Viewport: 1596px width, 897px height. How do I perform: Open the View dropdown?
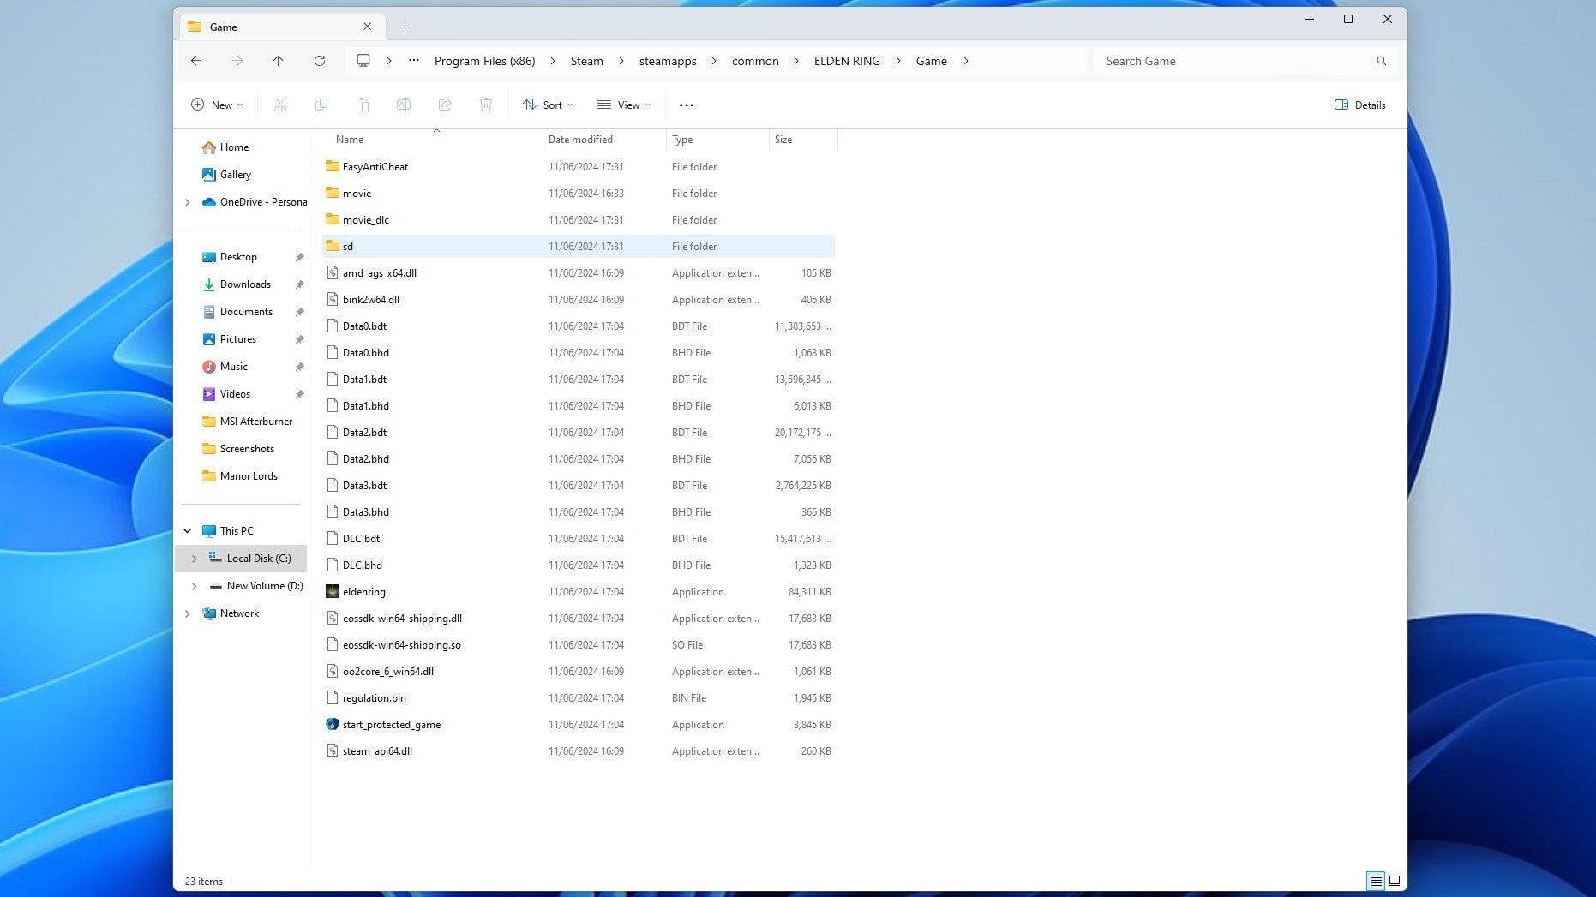tap(623, 105)
